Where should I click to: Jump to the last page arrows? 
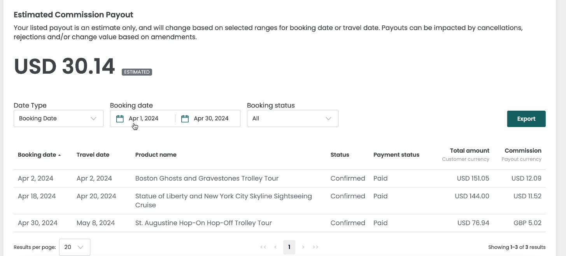315,247
